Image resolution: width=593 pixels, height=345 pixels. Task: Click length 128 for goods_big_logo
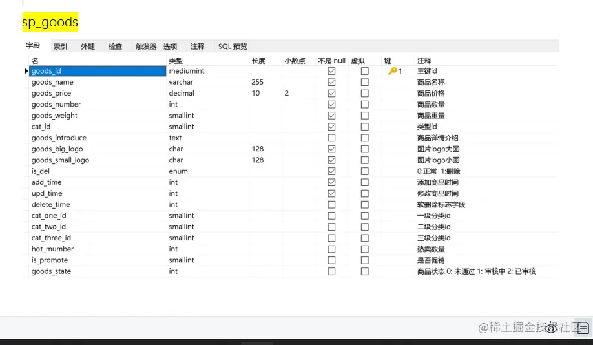(x=258, y=149)
